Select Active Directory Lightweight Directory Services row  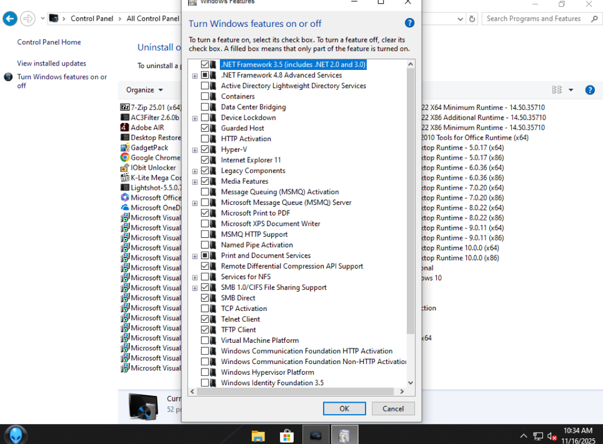pos(294,86)
